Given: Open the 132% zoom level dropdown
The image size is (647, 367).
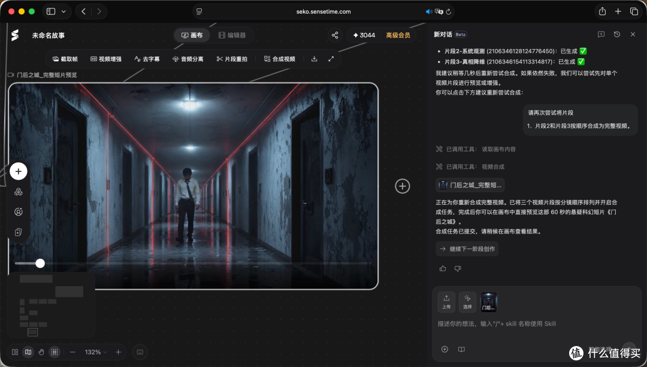Looking at the screenshot, I should pyautogui.click(x=96, y=352).
